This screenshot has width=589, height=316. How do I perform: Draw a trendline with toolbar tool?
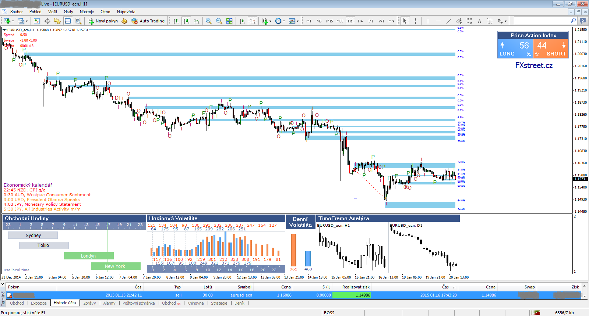point(448,21)
